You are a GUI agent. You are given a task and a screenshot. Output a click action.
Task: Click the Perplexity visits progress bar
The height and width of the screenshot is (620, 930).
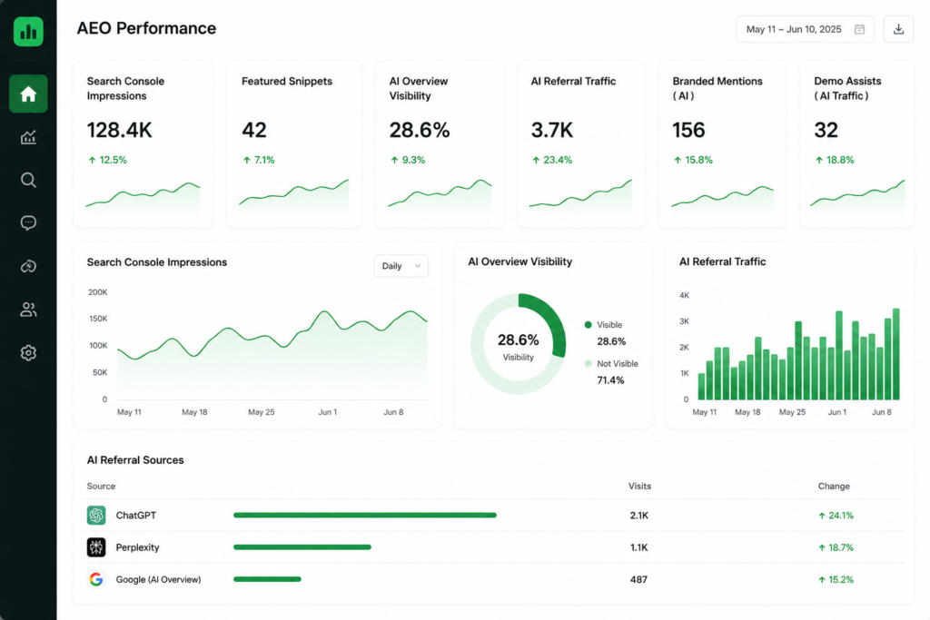(302, 547)
